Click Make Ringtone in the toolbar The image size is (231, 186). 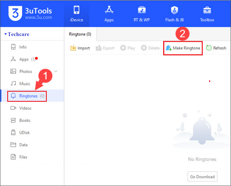tap(183, 48)
